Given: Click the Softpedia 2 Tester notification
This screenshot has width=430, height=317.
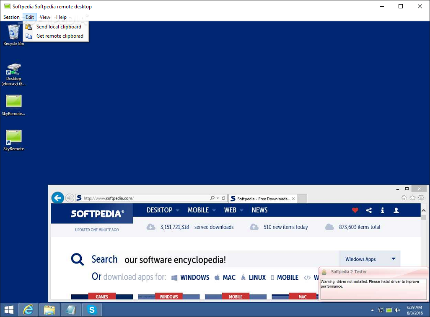Looking at the screenshot, I should (373, 284).
